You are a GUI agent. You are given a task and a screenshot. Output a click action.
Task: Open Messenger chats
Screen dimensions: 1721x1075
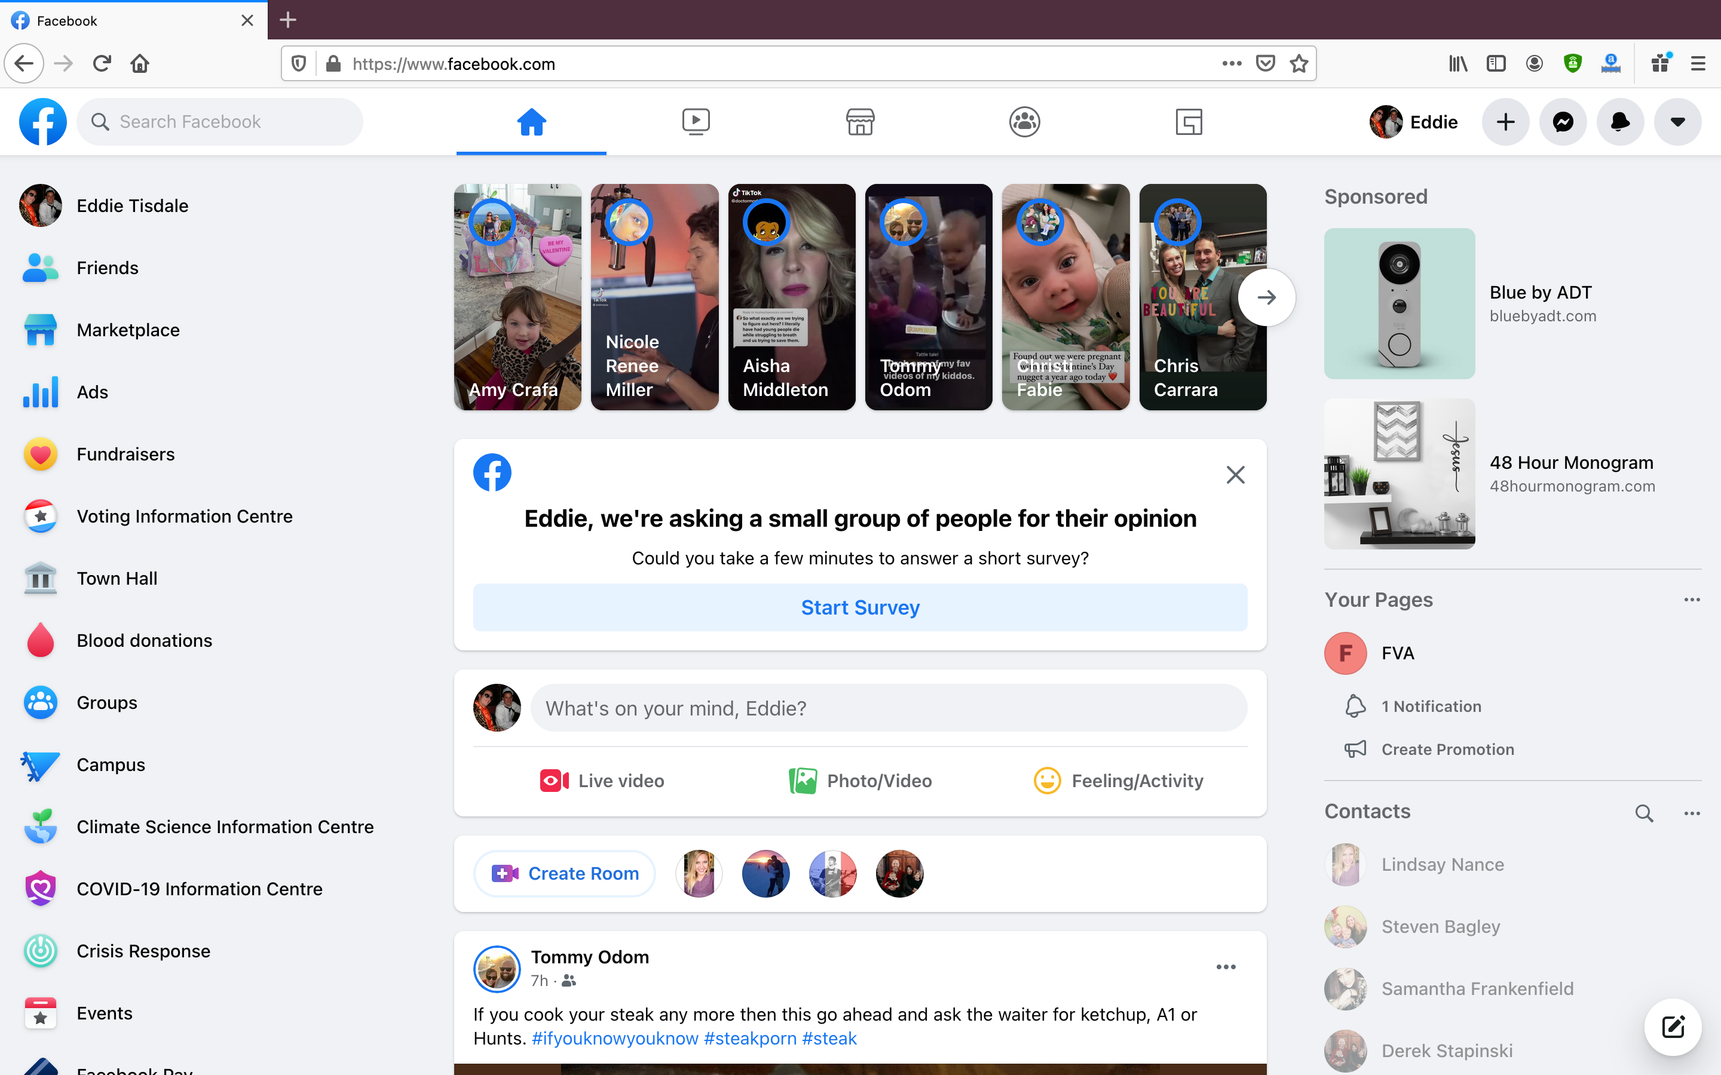pos(1563,122)
